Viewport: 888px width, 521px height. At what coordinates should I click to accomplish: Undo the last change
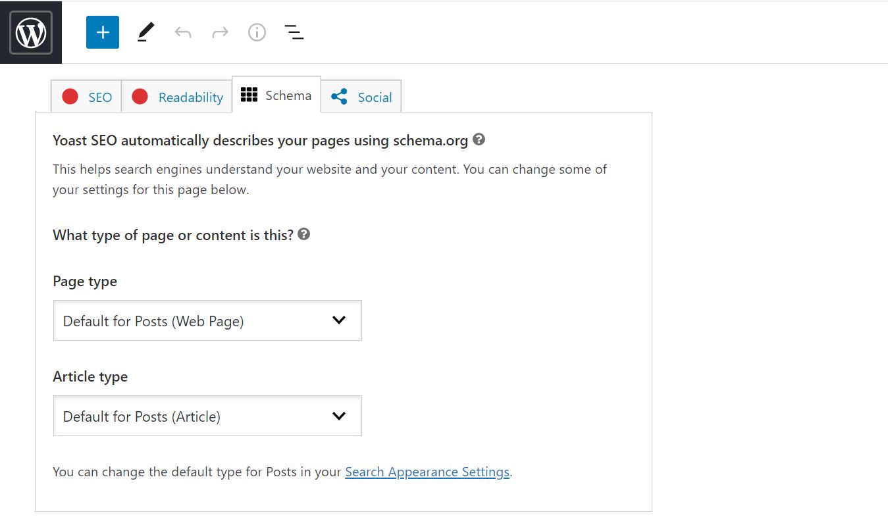coord(182,32)
